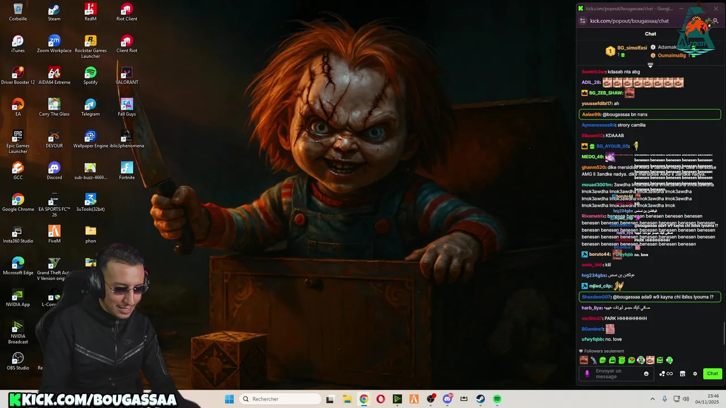This screenshot has width=726, height=408.
Task: Click username Aalae99 in chat
Action: [591, 114]
